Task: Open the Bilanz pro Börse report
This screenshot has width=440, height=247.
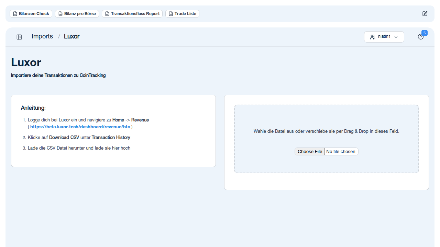Action: [77, 14]
